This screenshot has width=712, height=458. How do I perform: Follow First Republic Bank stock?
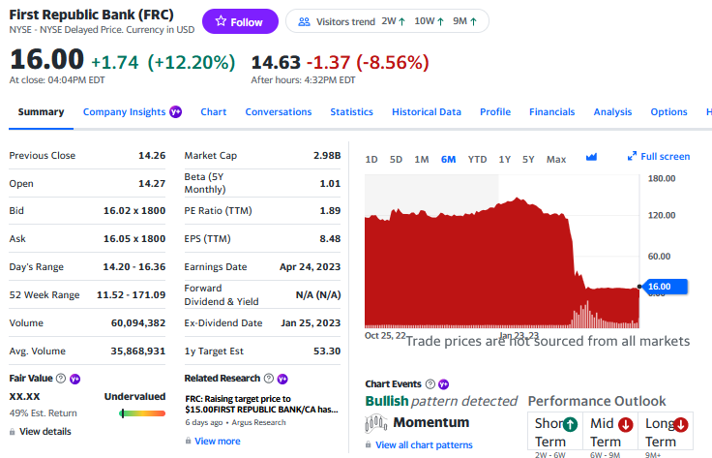coord(240,21)
